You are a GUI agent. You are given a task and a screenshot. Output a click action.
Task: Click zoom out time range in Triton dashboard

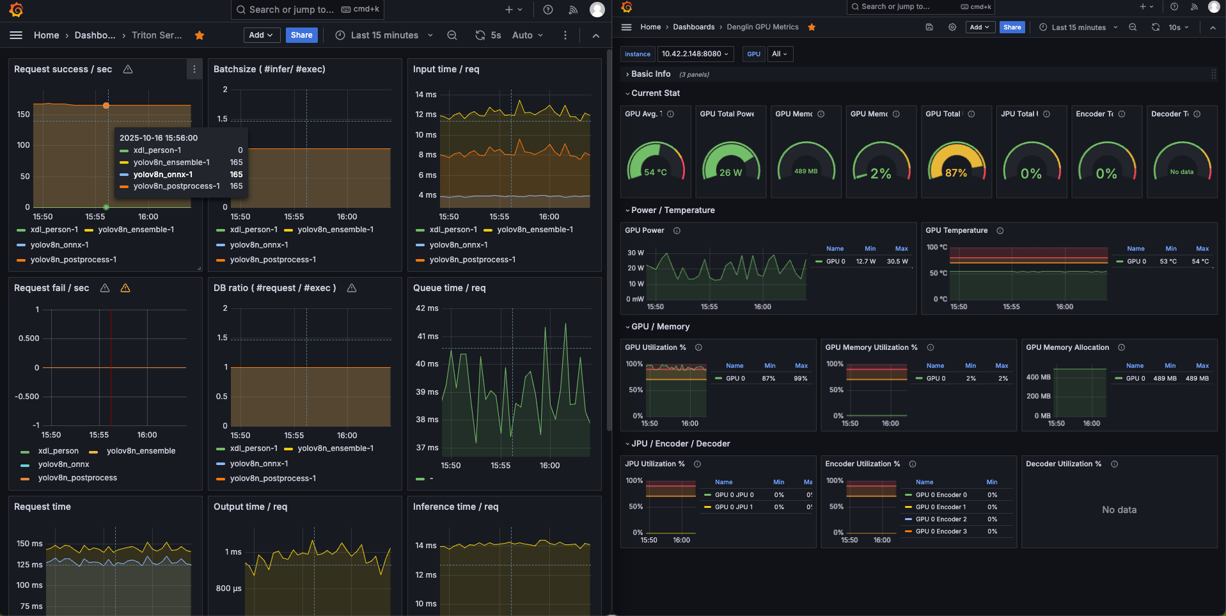click(452, 35)
